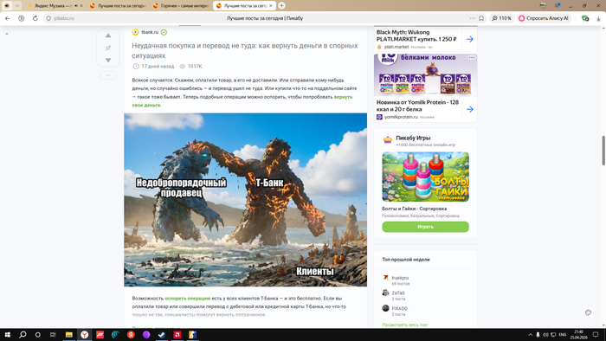The height and width of the screenshot is (341, 606).
Task: Open a new tab with plus button
Action: 281,5
